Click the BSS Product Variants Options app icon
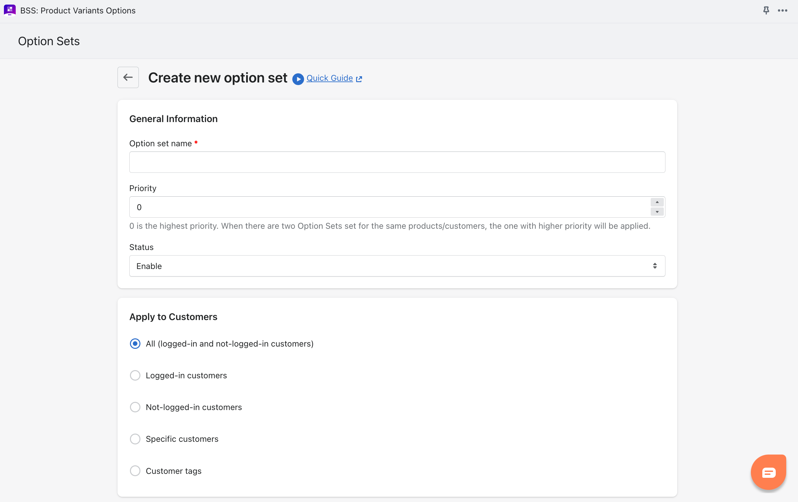 [x=9, y=10]
